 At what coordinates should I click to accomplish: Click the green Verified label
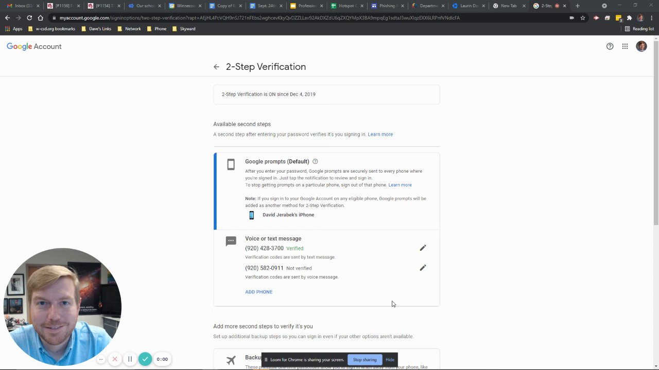click(294, 249)
